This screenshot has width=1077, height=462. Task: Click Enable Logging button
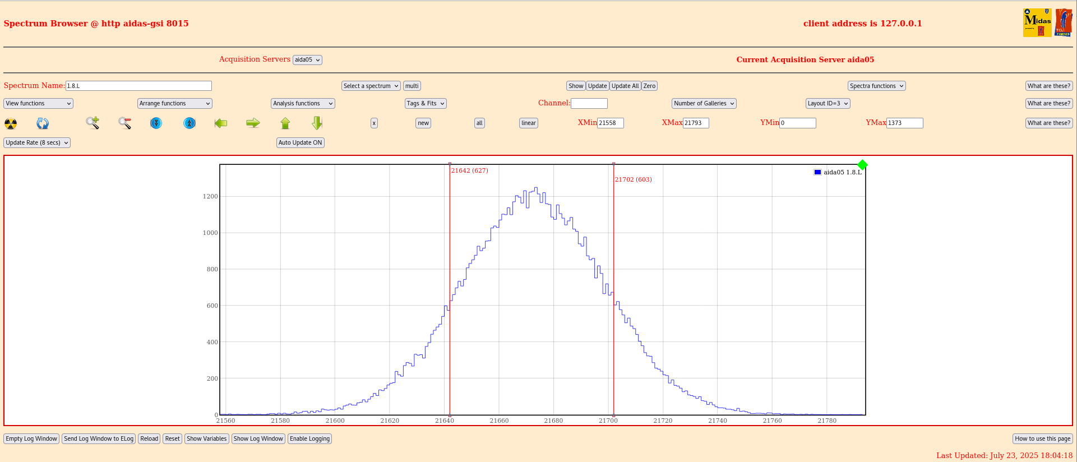click(x=309, y=438)
